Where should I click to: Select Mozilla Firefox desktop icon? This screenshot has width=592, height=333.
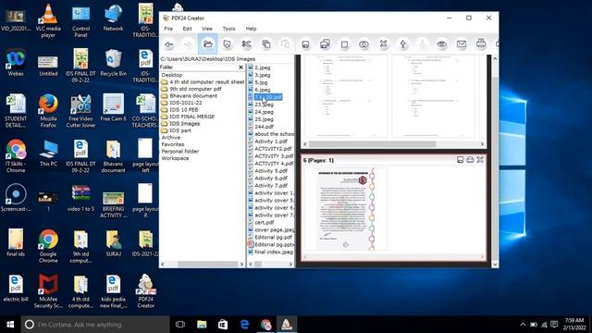coord(48,111)
